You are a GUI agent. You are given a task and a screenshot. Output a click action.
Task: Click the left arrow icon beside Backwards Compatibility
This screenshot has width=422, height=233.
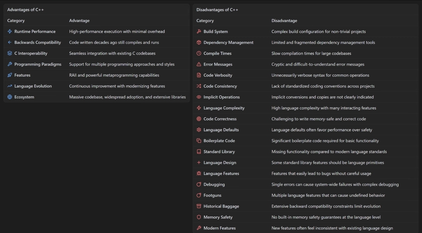(x=10, y=42)
